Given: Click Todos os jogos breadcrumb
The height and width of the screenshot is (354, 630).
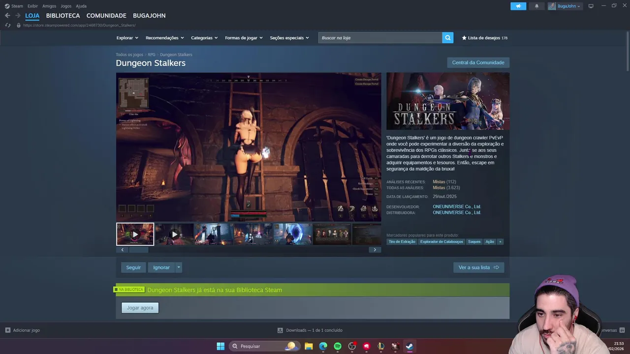Looking at the screenshot, I should (x=129, y=55).
